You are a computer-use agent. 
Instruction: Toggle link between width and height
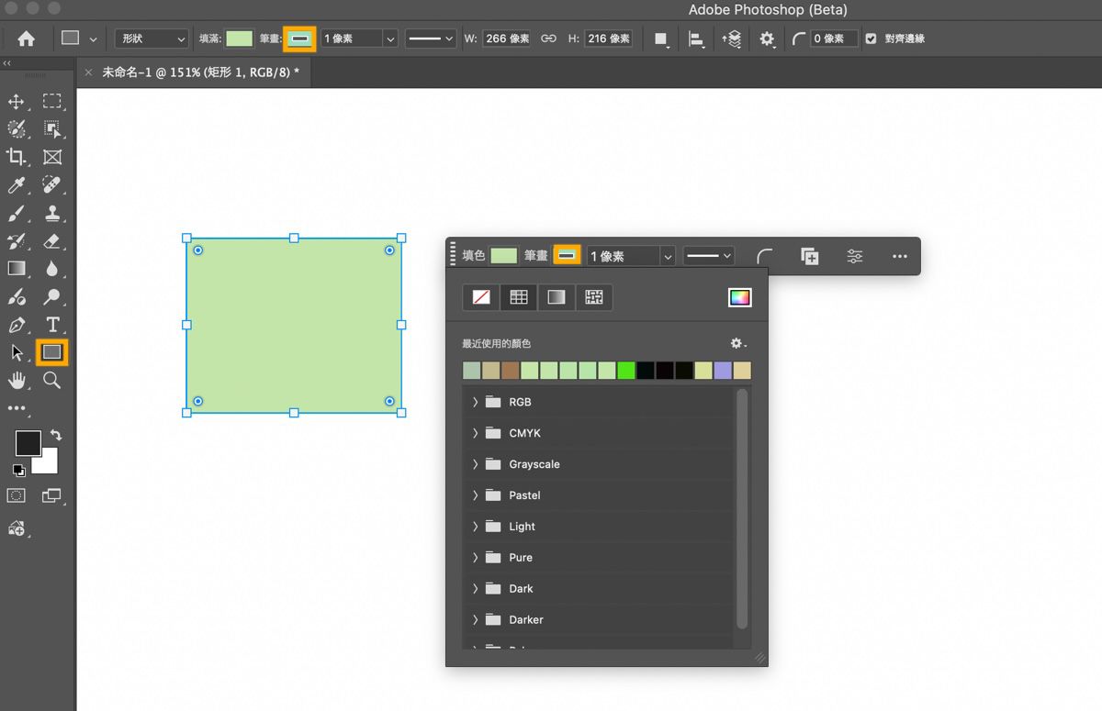548,39
